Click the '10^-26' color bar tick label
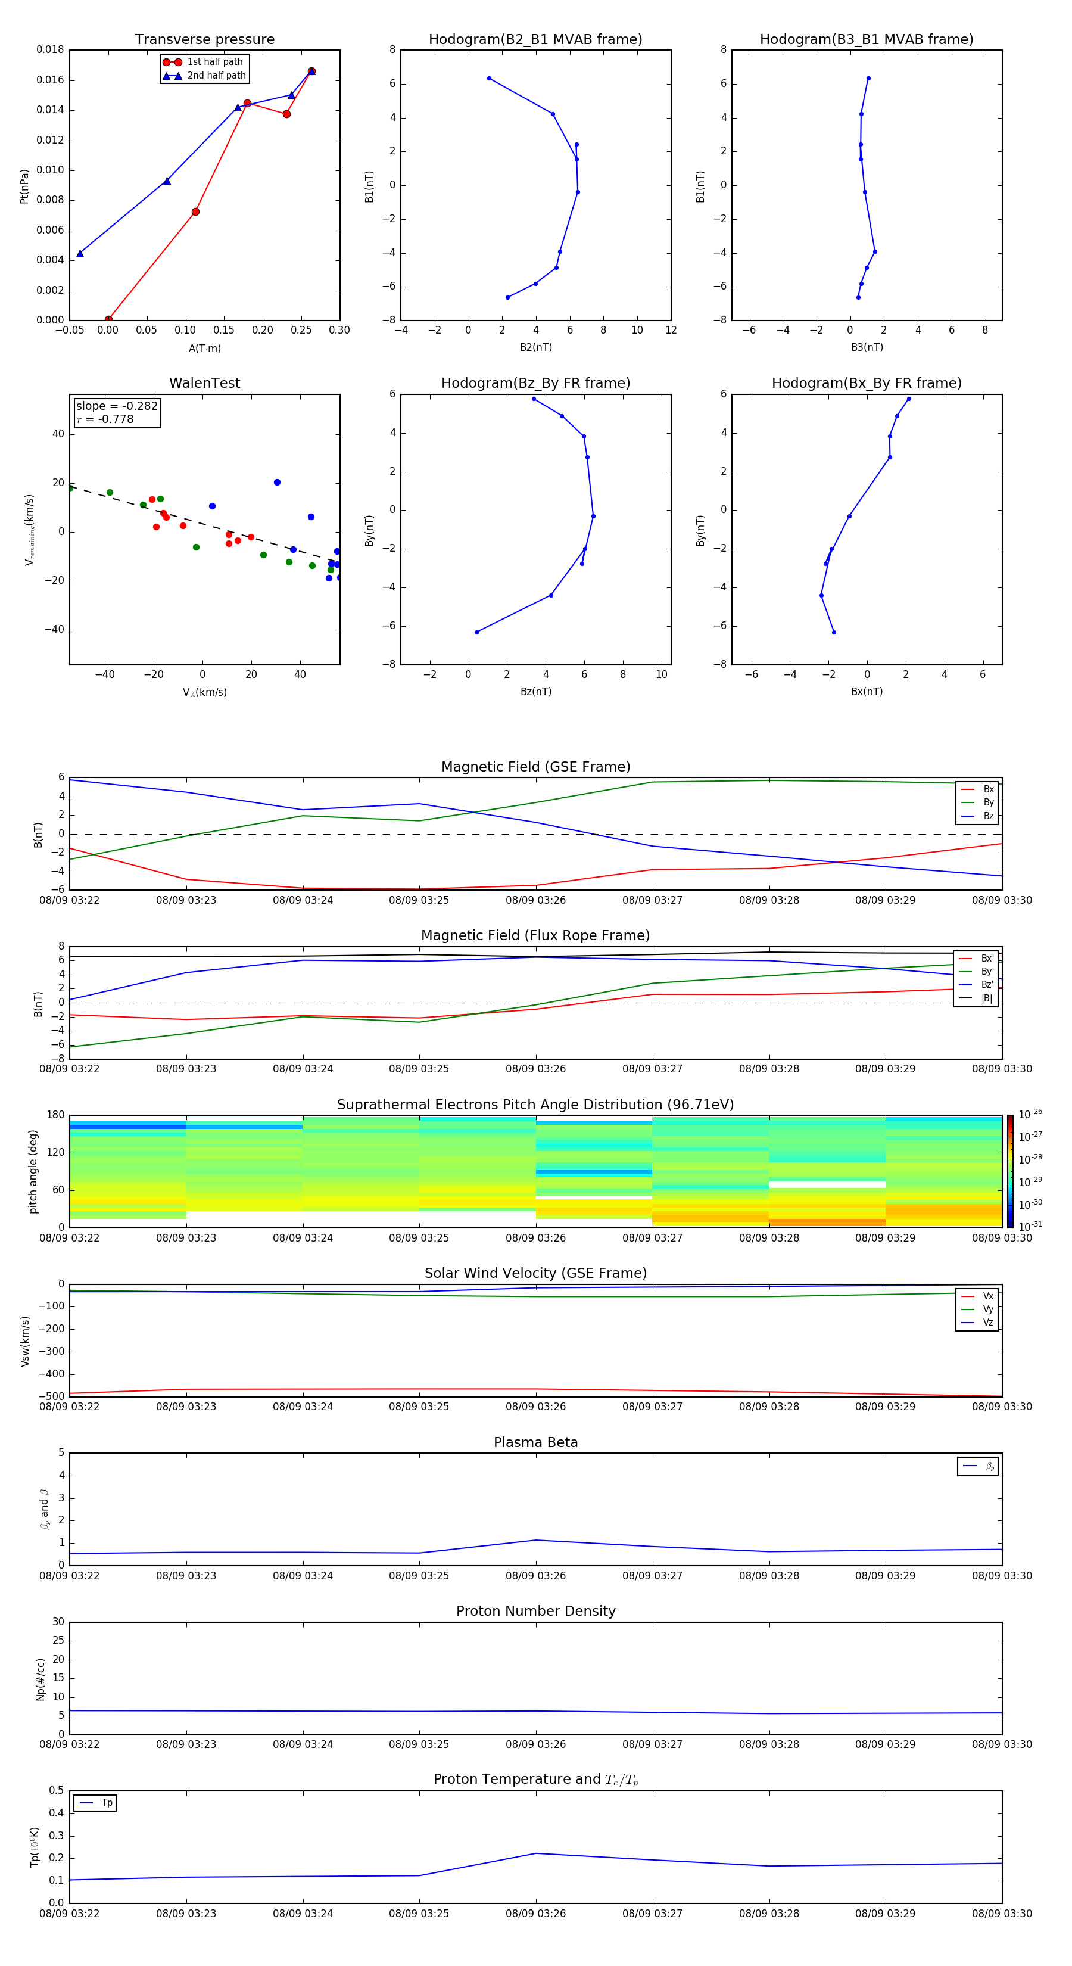 tap(1030, 1114)
